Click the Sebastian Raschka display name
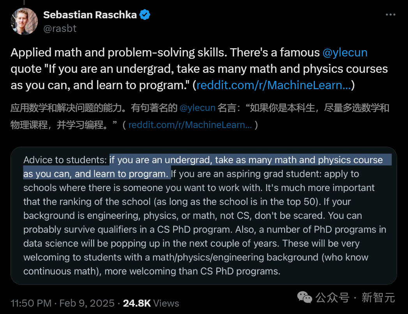The height and width of the screenshot is (314, 408). (x=90, y=15)
